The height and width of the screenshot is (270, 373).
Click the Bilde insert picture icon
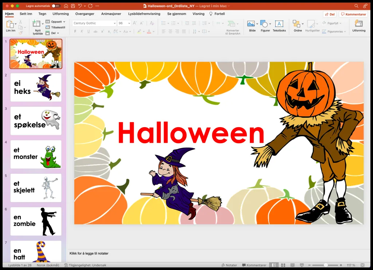point(251,24)
